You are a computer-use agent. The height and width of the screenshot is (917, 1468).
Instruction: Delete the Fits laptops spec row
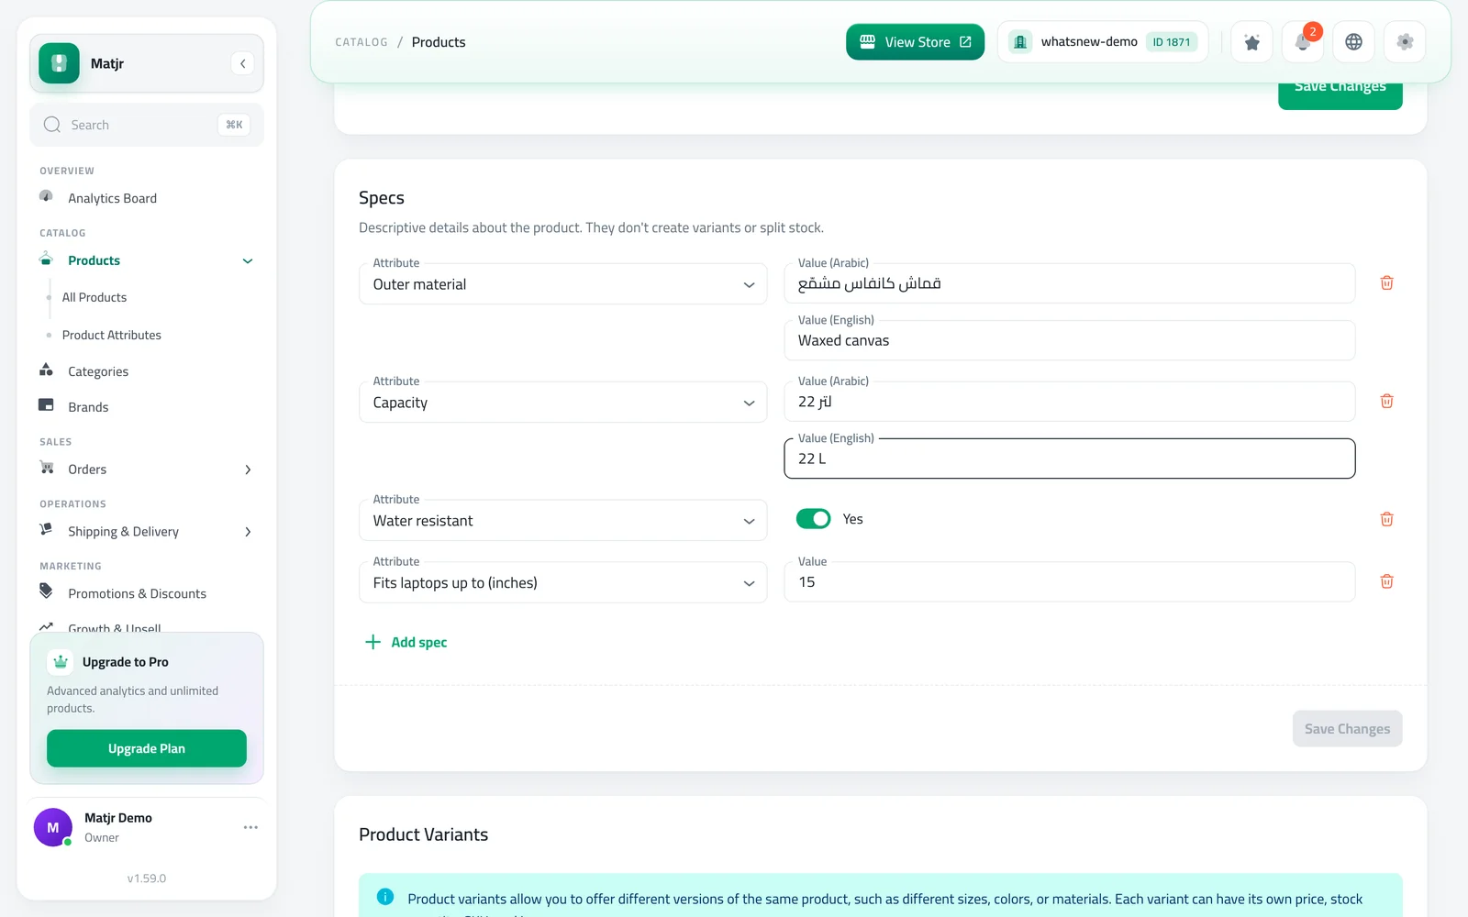click(x=1386, y=582)
